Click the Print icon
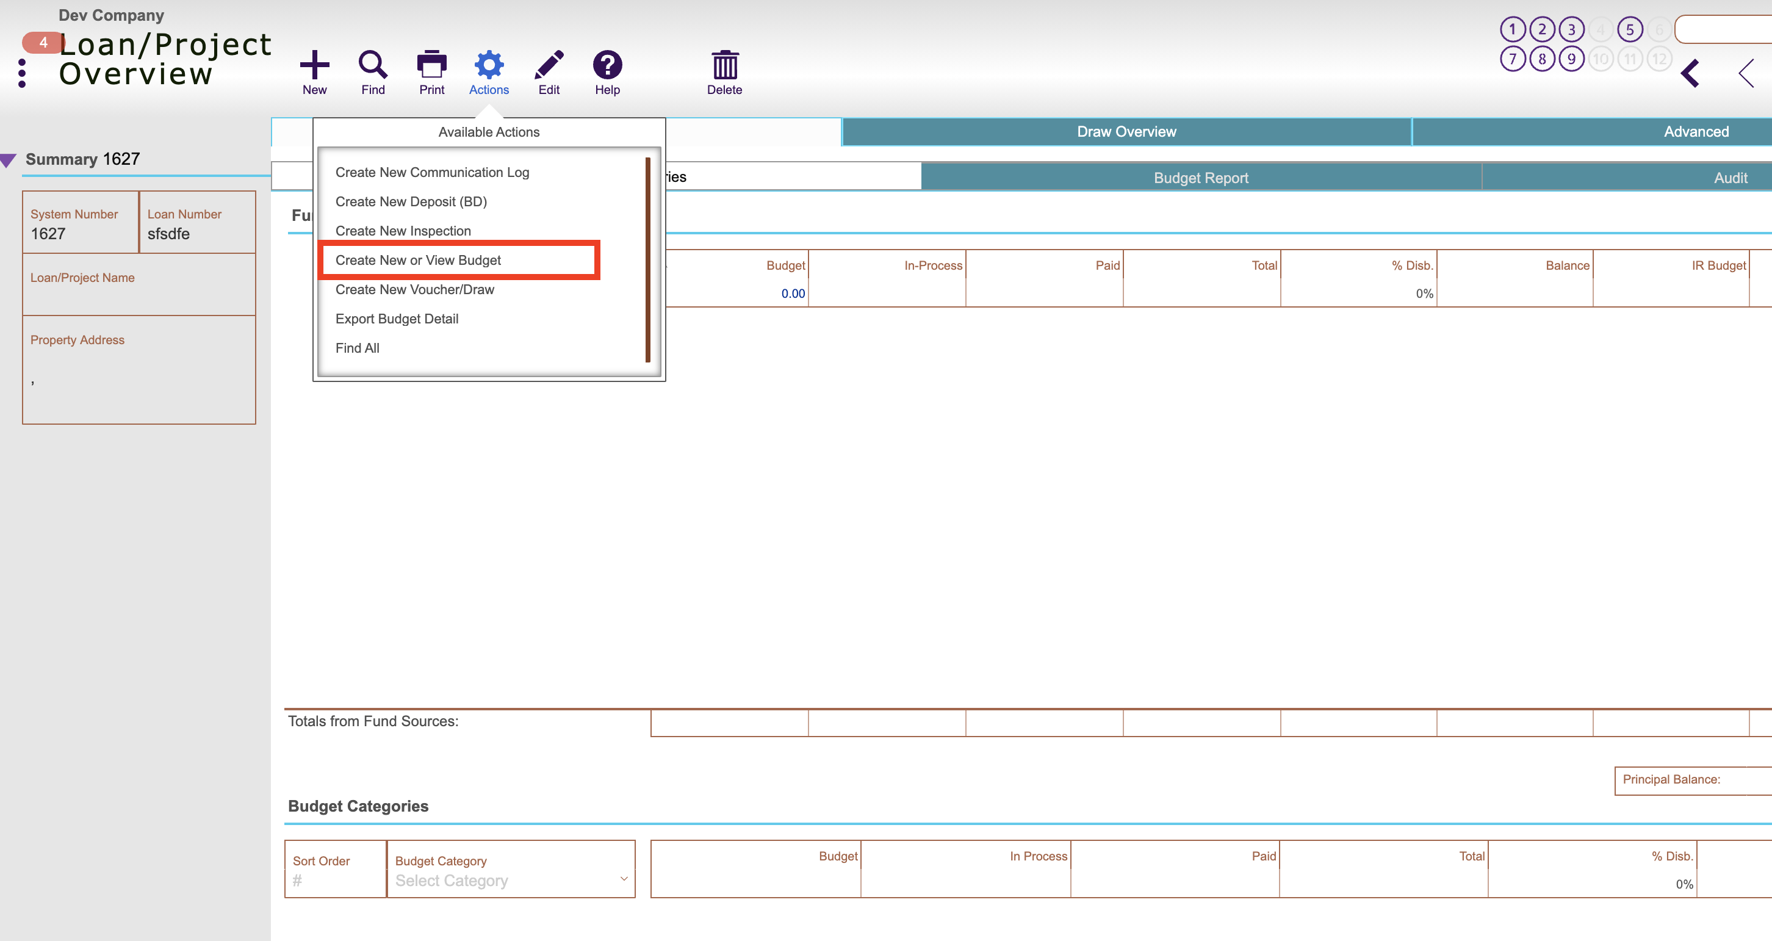This screenshot has width=1772, height=941. [431, 65]
